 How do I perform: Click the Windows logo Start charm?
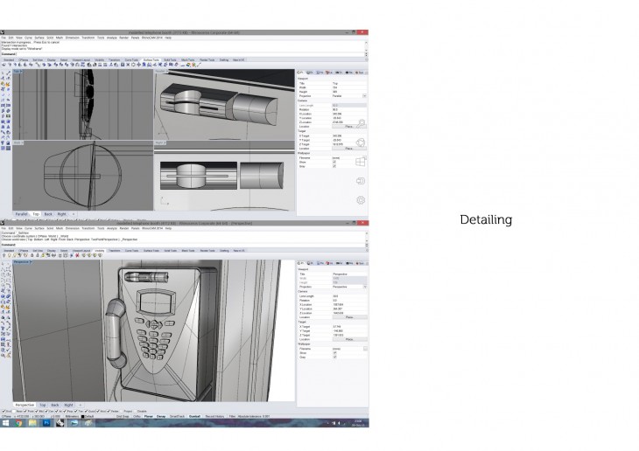point(360,161)
